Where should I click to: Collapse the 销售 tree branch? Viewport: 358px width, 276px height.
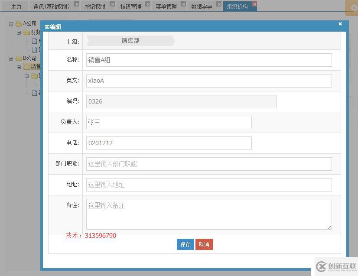[x=19, y=67]
